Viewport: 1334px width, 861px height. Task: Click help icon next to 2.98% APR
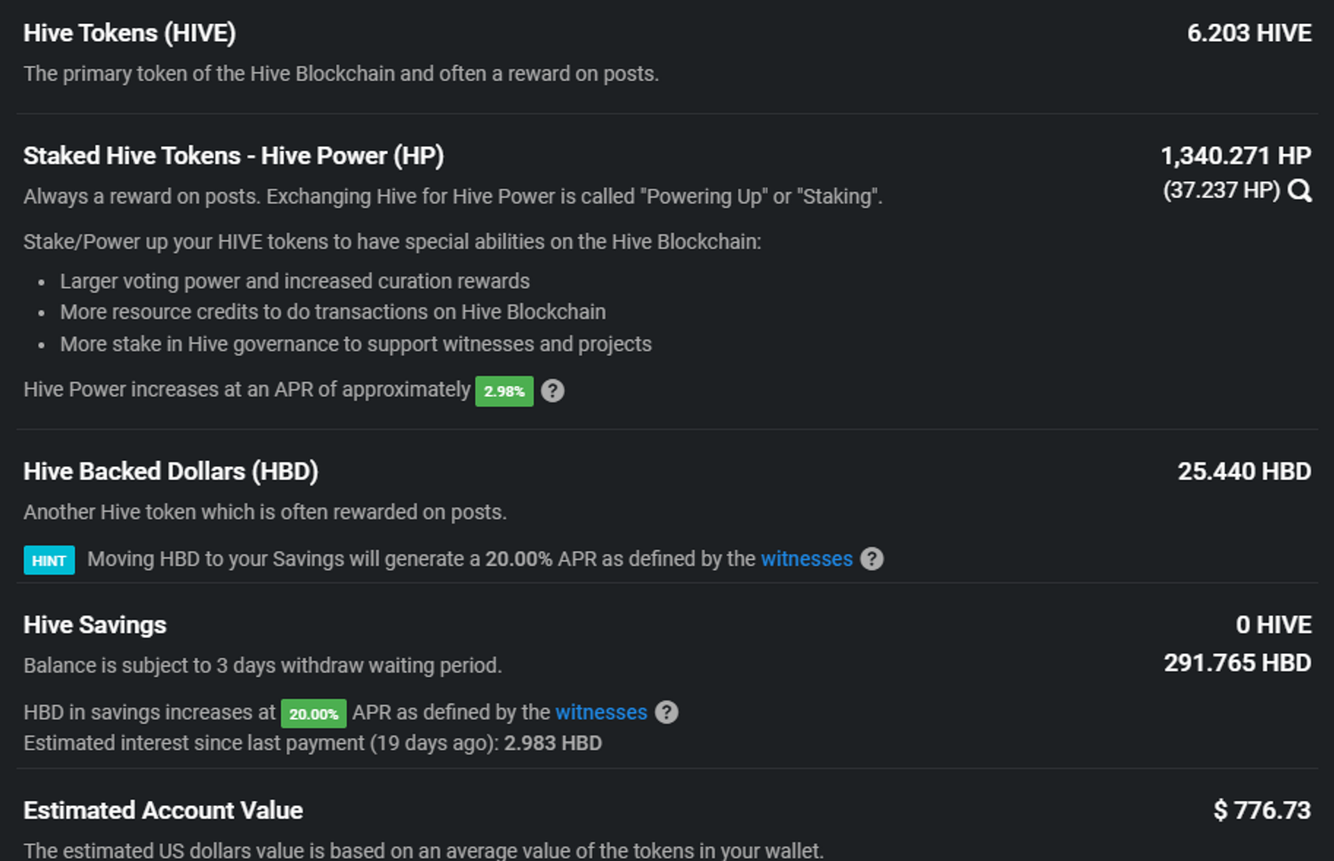click(552, 390)
